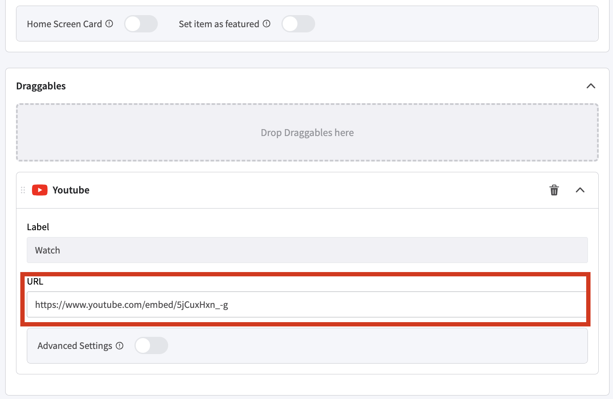613x399 pixels.
Task: Click the Home Screen Card info icon
Action: (109, 24)
